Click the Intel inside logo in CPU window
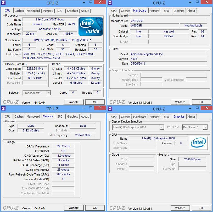The height and width of the screenshot is (212, 213). [91, 26]
